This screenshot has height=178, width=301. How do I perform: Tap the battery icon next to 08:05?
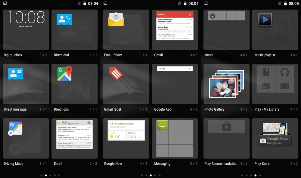[x=285, y=3]
